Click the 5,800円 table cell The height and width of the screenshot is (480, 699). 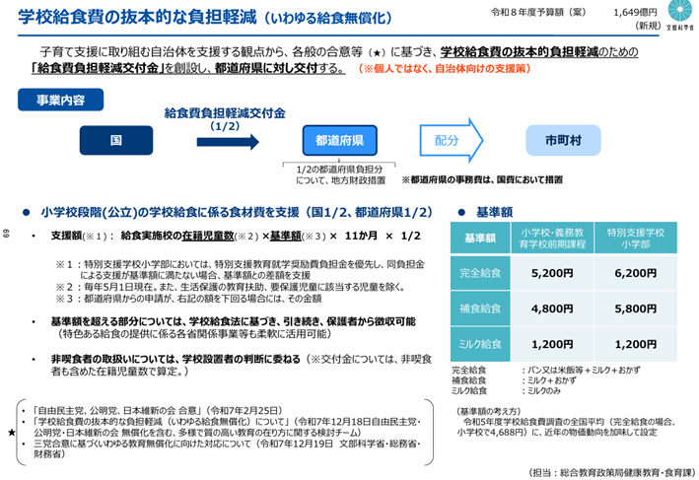pos(635,309)
